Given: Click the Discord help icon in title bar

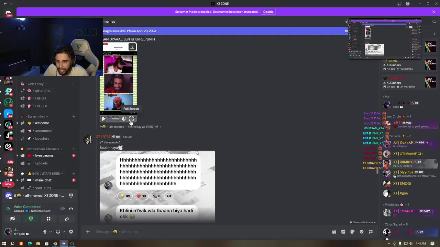Looking at the screenshot, I should click(408, 4).
